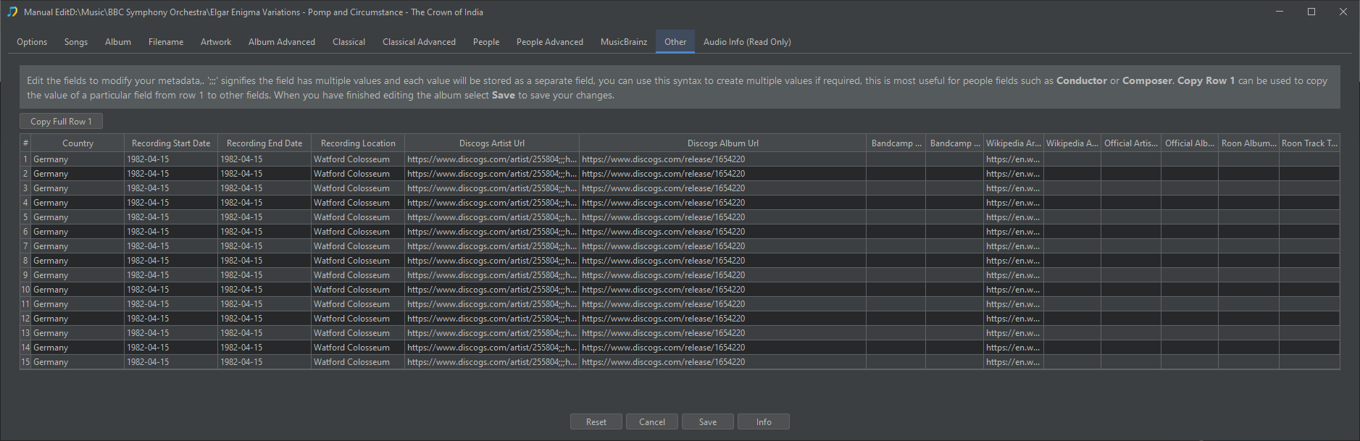Open the Artwork tab
This screenshot has height=441, width=1360.
pyautogui.click(x=216, y=42)
